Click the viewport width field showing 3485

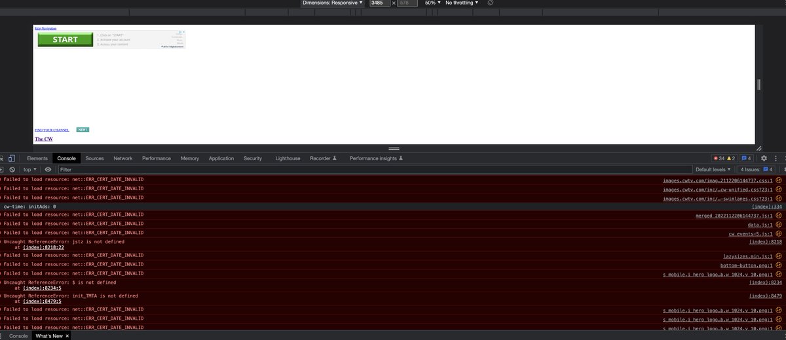(x=379, y=3)
